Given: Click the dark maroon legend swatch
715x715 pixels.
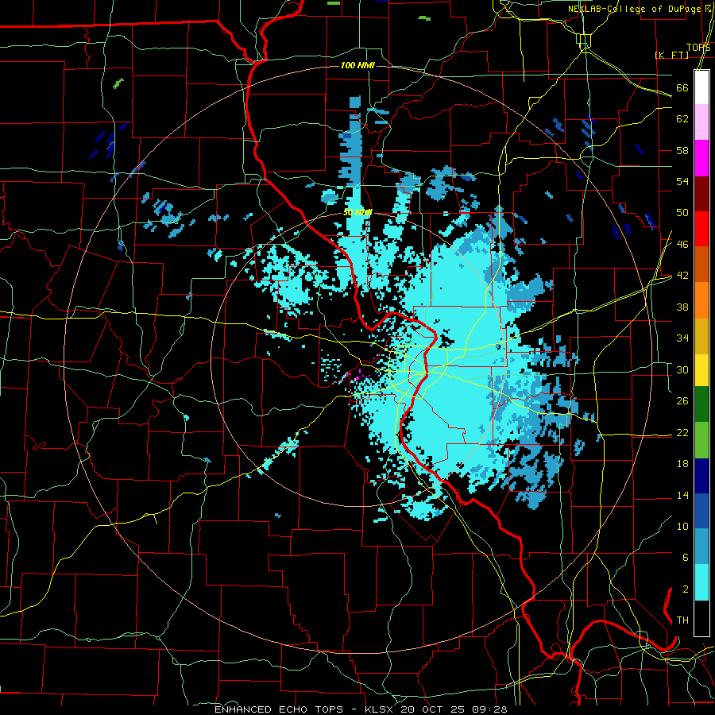Looking at the screenshot, I should [701, 194].
